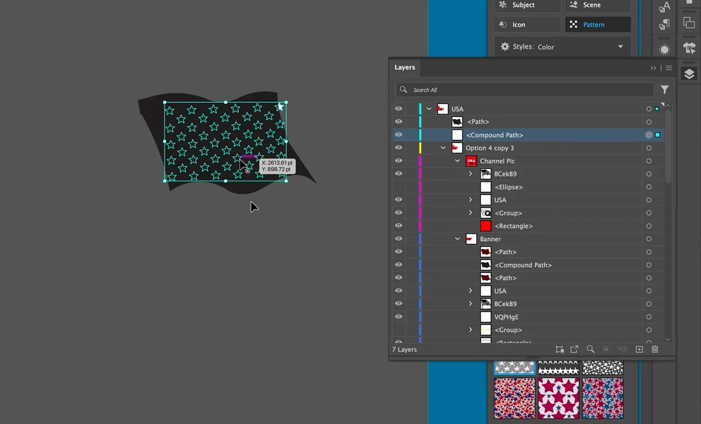Open the Layers panel flyout menu
The height and width of the screenshot is (424, 701).
click(x=669, y=68)
